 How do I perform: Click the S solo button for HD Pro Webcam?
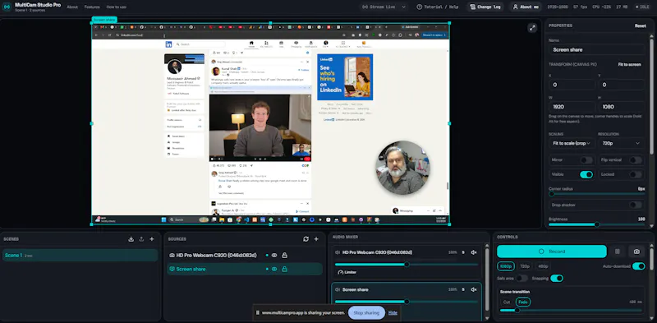pos(463,252)
